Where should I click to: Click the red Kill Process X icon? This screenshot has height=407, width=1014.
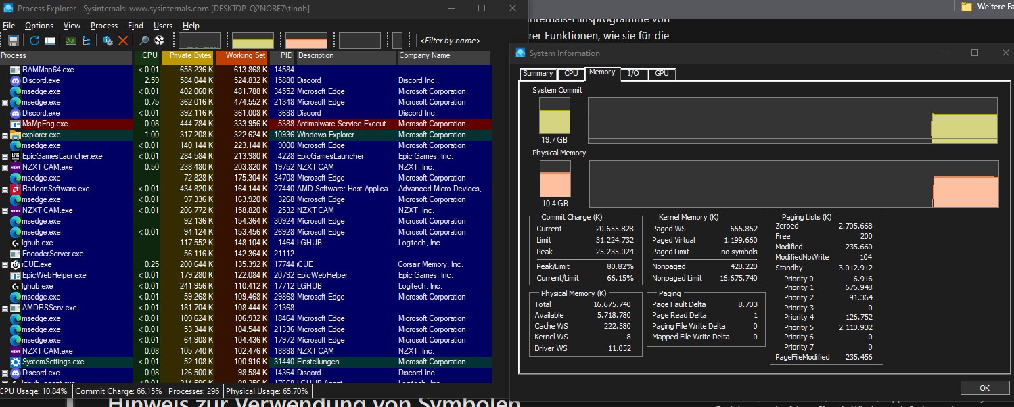(x=123, y=41)
